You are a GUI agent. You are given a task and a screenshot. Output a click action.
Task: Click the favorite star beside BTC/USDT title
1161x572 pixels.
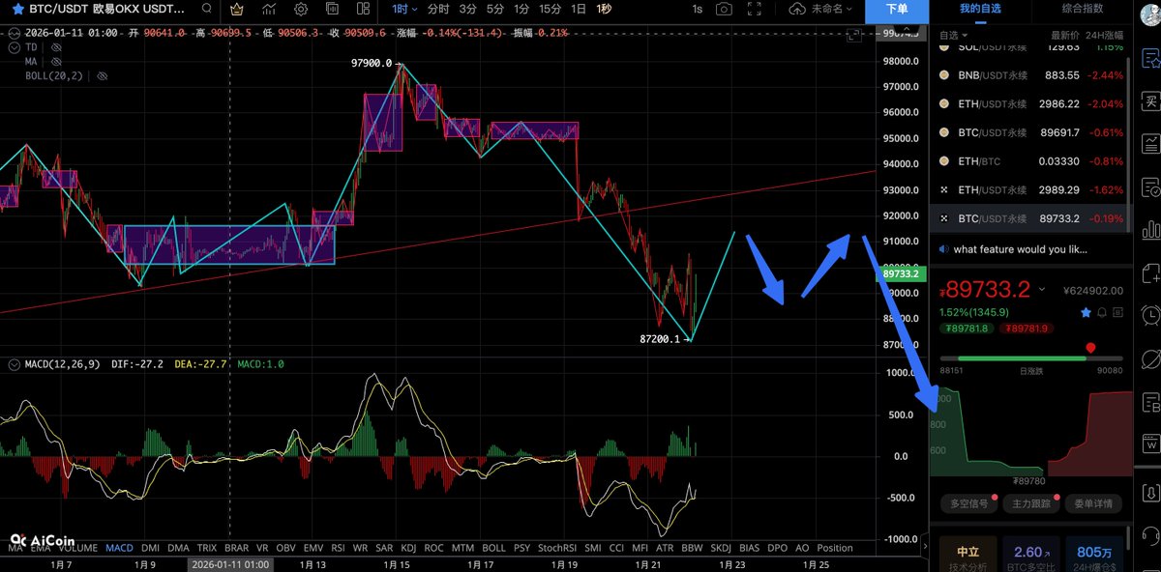[x=17, y=9]
